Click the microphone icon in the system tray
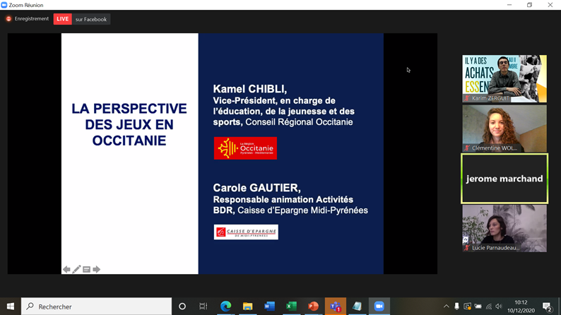Screen dimensions: 561x315 point(456,307)
